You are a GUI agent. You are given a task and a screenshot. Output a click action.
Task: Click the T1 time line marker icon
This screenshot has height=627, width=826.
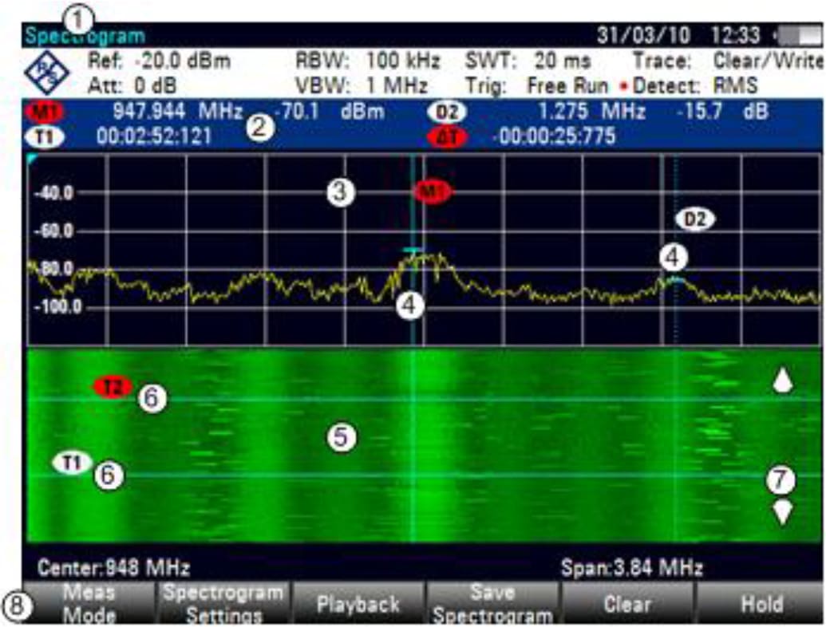70,461
